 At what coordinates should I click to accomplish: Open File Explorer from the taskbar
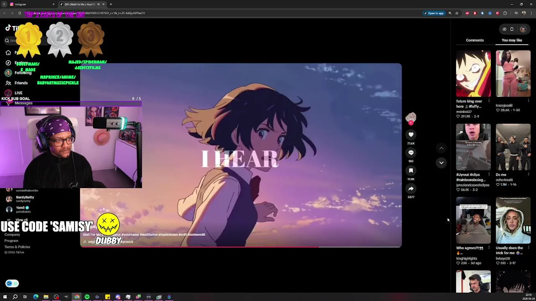pos(46,297)
